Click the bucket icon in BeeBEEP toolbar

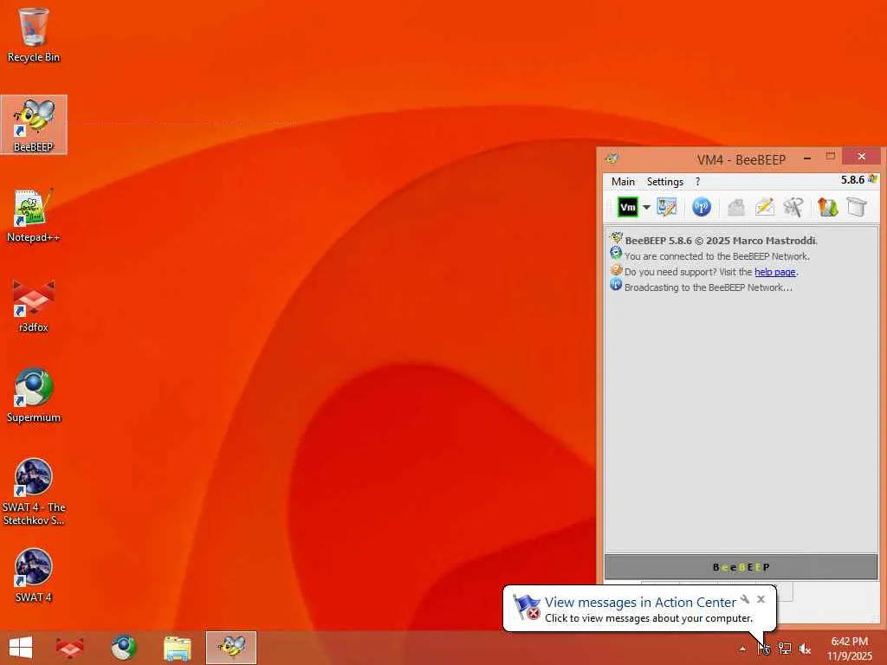point(857,207)
